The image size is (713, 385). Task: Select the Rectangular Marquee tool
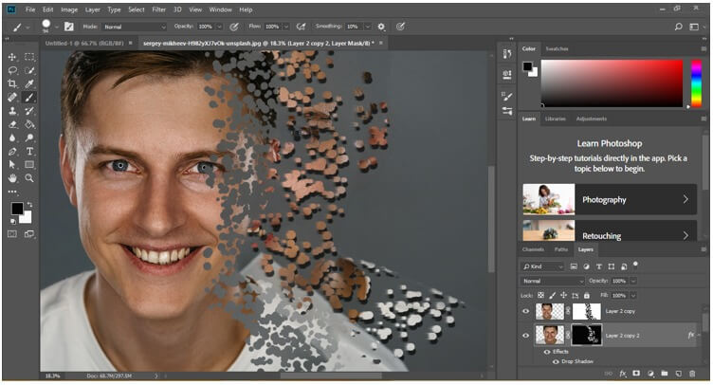[x=29, y=57]
